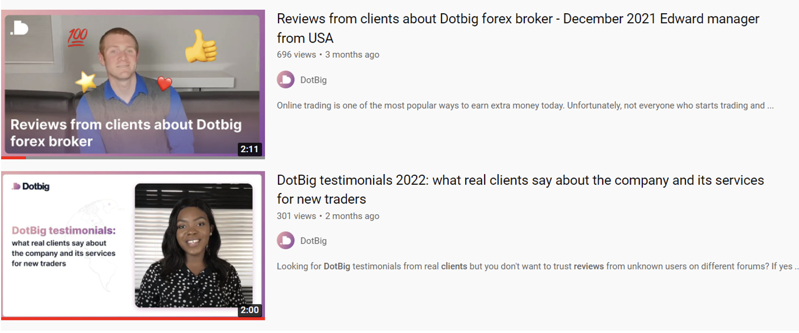Click the 100 emoji on first thumbnail
Screen dimensions: 799x333
tap(78, 37)
